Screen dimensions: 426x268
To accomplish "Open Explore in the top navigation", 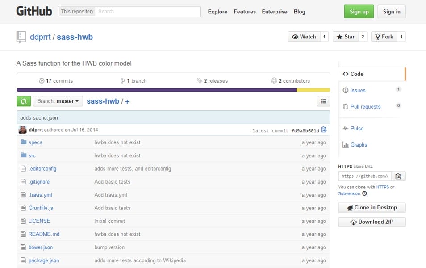I will 217,12.
